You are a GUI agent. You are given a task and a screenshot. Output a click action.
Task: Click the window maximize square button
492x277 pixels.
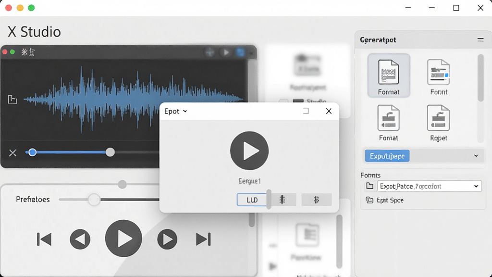tap(456, 8)
